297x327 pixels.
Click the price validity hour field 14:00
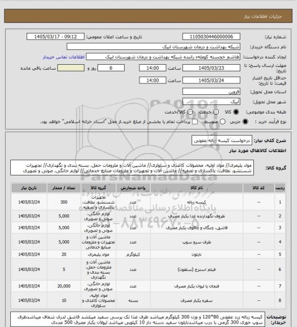click(x=152, y=80)
